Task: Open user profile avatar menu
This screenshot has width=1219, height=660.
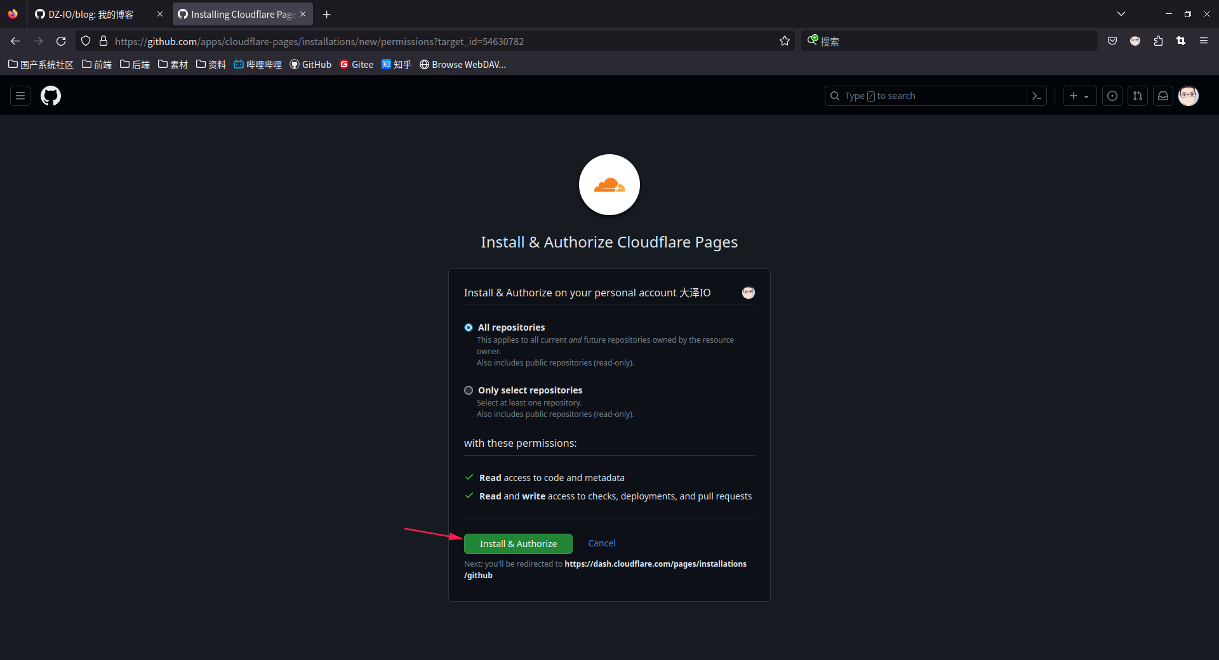Action: pyautogui.click(x=1188, y=96)
